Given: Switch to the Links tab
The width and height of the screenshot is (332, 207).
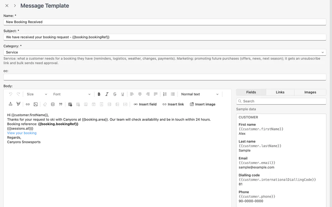Looking at the screenshot, I should pyautogui.click(x=280, y=92).
